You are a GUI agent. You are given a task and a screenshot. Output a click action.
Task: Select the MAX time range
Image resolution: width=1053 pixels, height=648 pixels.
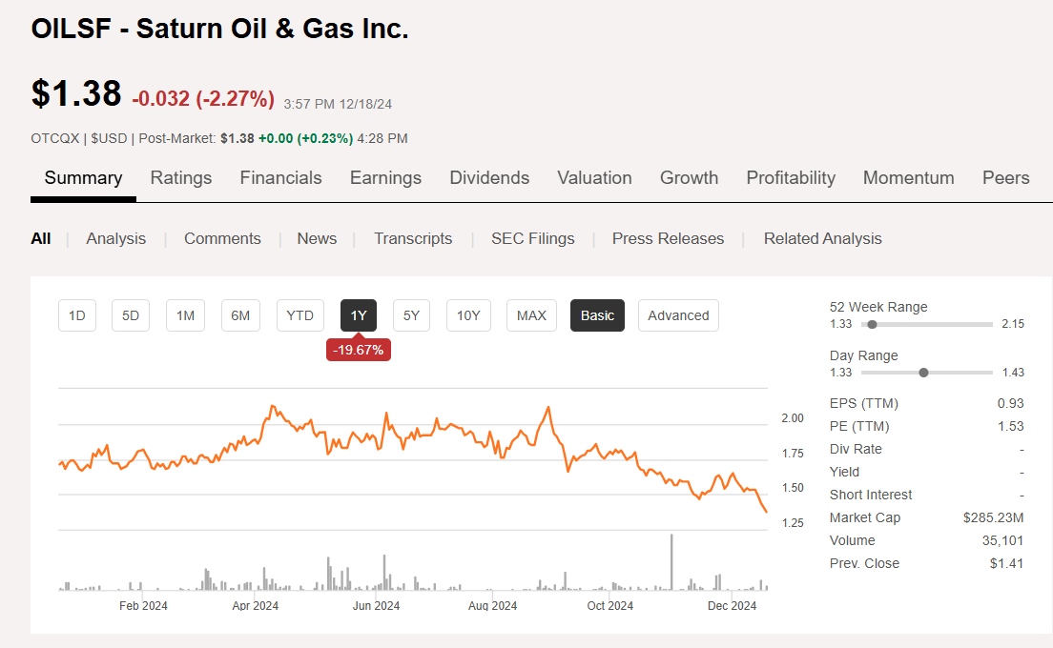(x=530, y=315)
